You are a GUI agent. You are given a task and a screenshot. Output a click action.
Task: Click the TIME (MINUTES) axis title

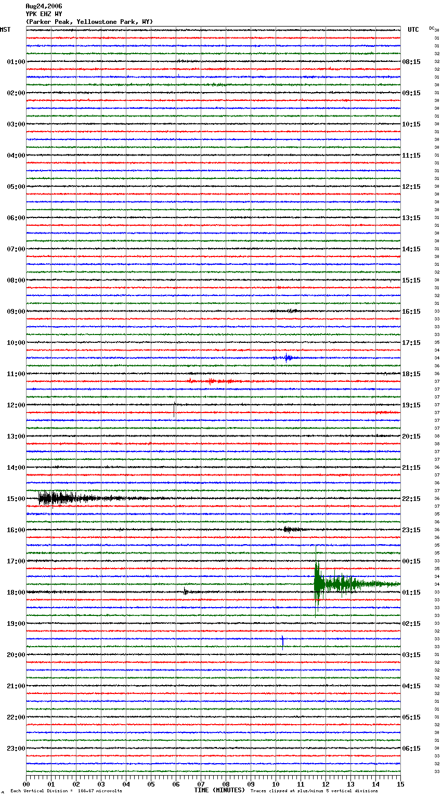point(219,790)
